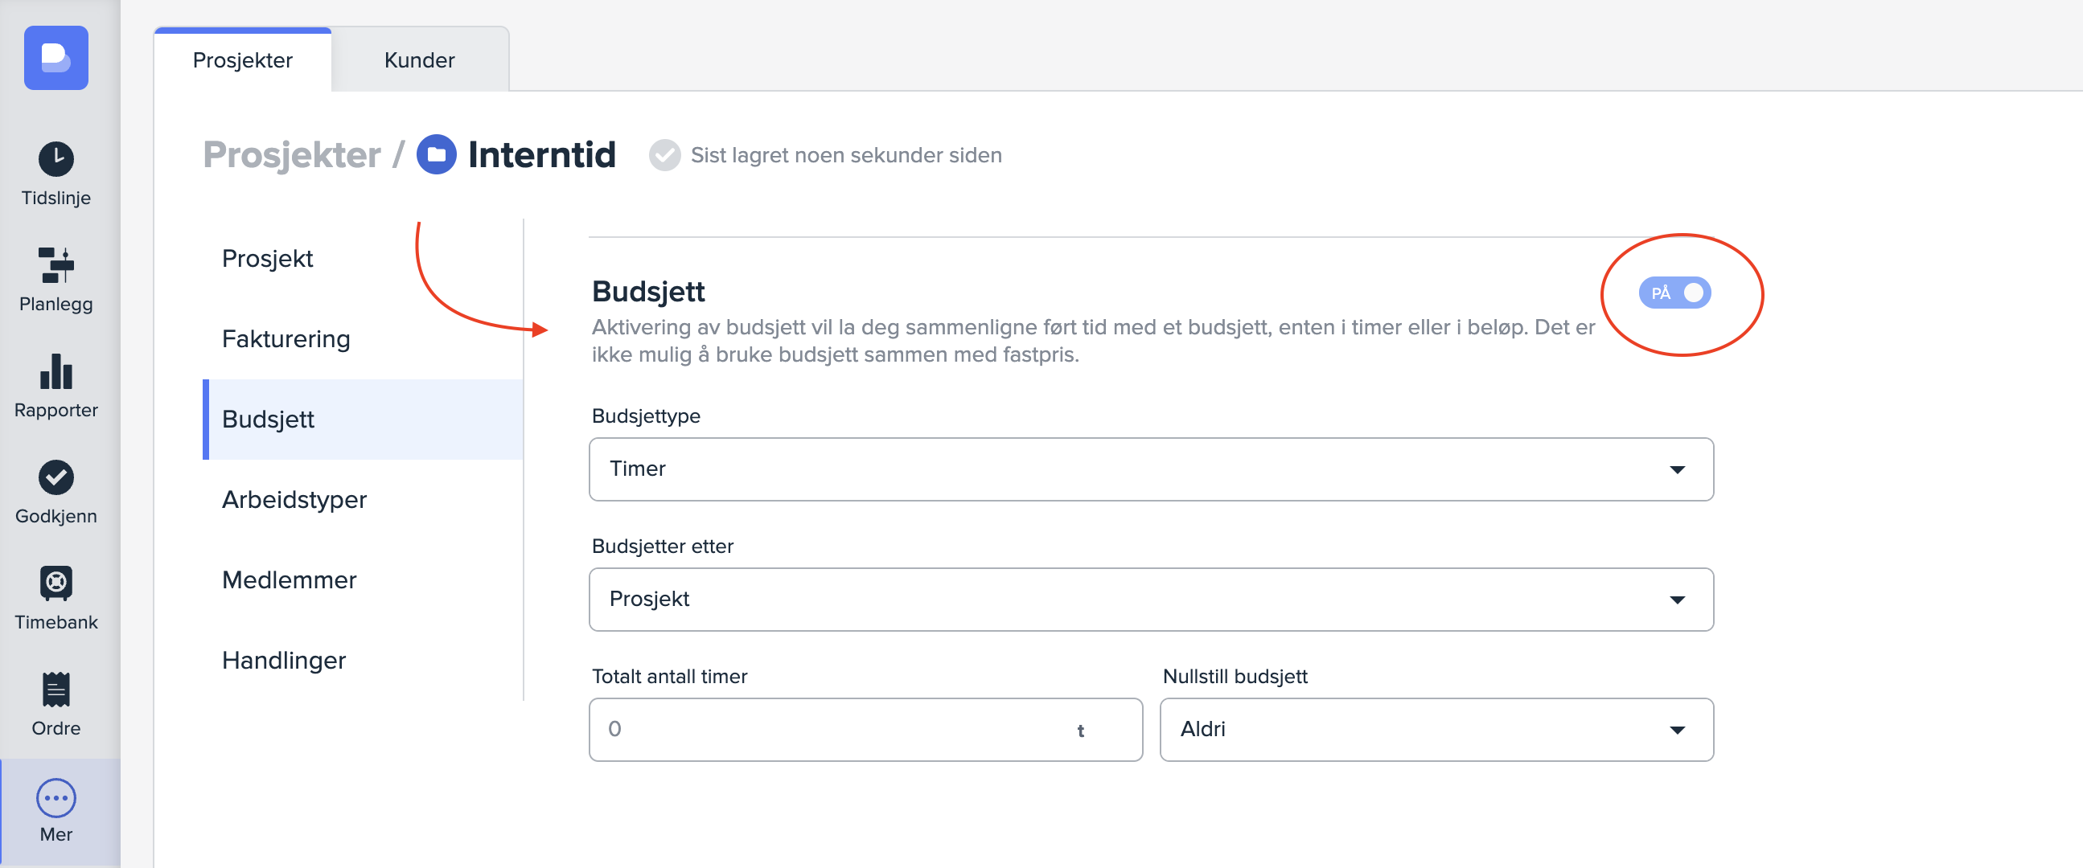This screenshot has width=2083, height=868.
Task: Open Tidslinje clock icon in sidebar
Action: pyautogui.click(x=55, y=158)
